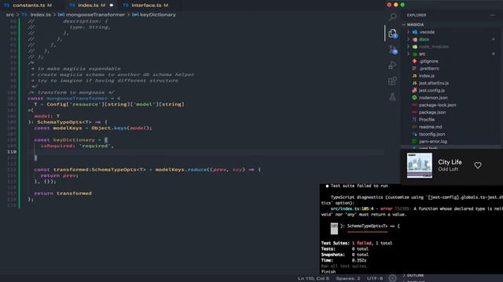Click the macOS yellow minimize window button
Image resolution: width=503 pixels, height=282 pixels.
[396, 5]
